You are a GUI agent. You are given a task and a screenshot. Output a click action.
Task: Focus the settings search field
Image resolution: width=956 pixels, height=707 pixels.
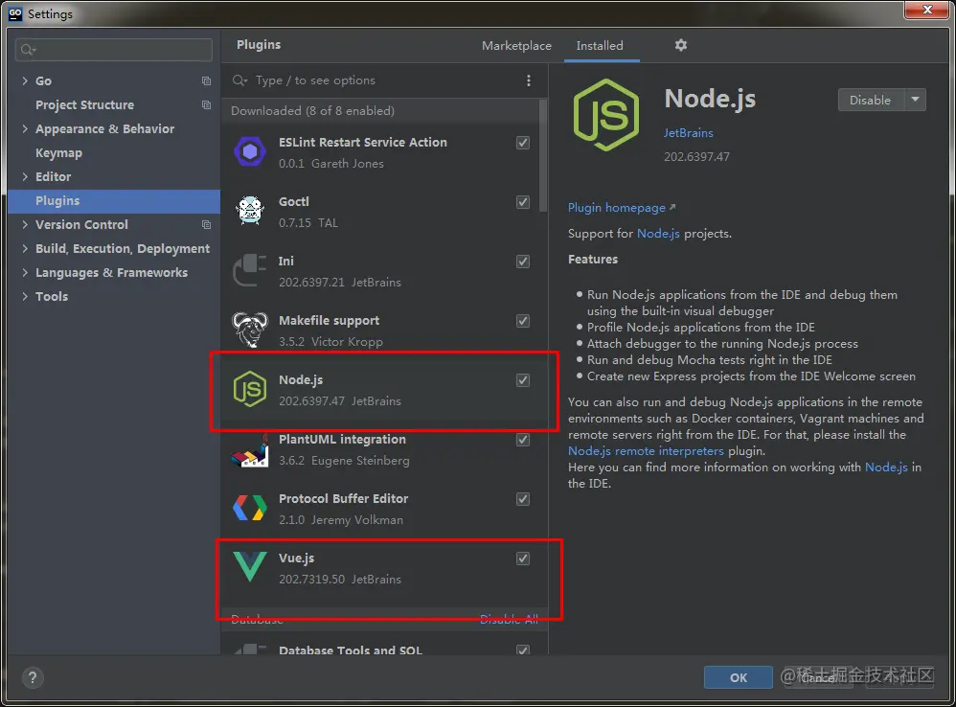[114, 50]
